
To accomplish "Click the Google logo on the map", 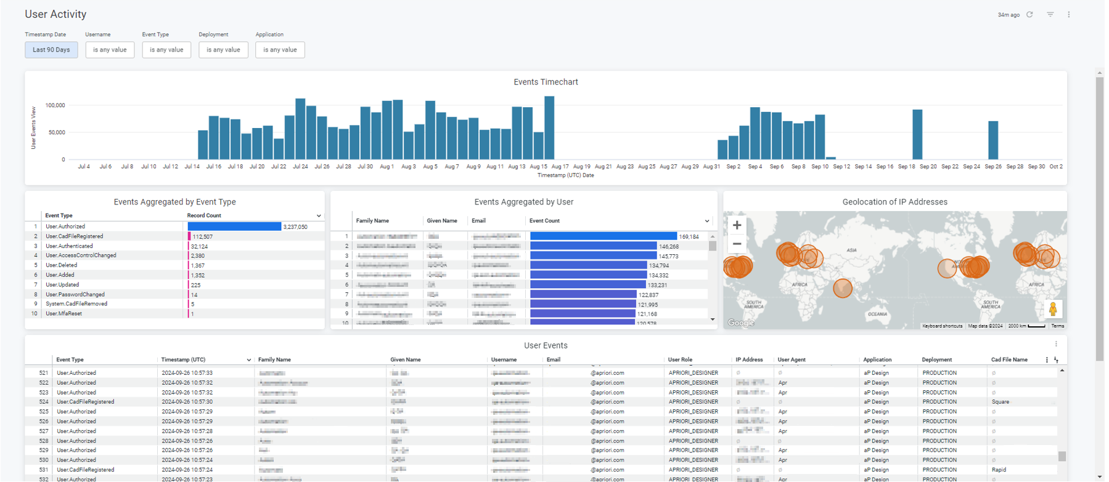I will coord(740,323).
